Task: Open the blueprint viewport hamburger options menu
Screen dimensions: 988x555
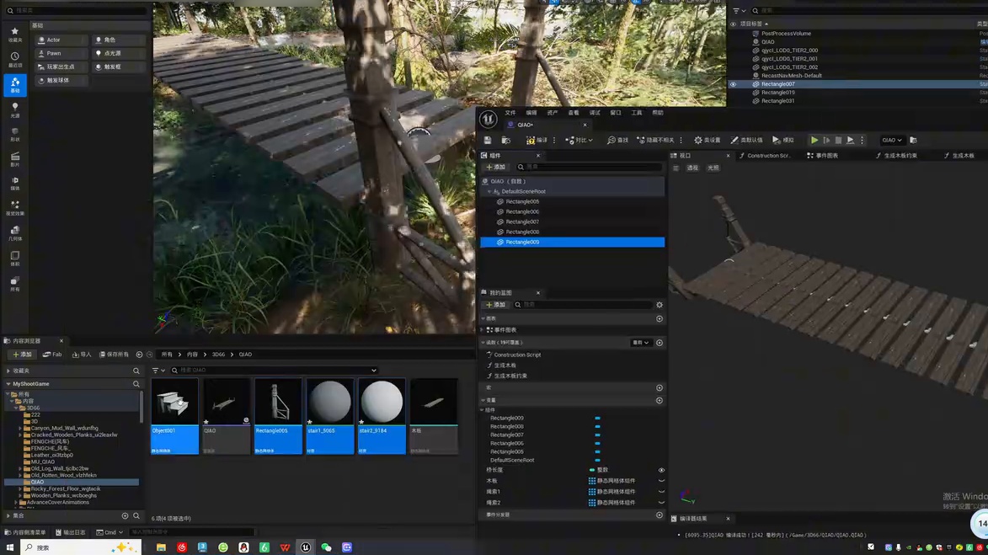Action: point(676,168)
